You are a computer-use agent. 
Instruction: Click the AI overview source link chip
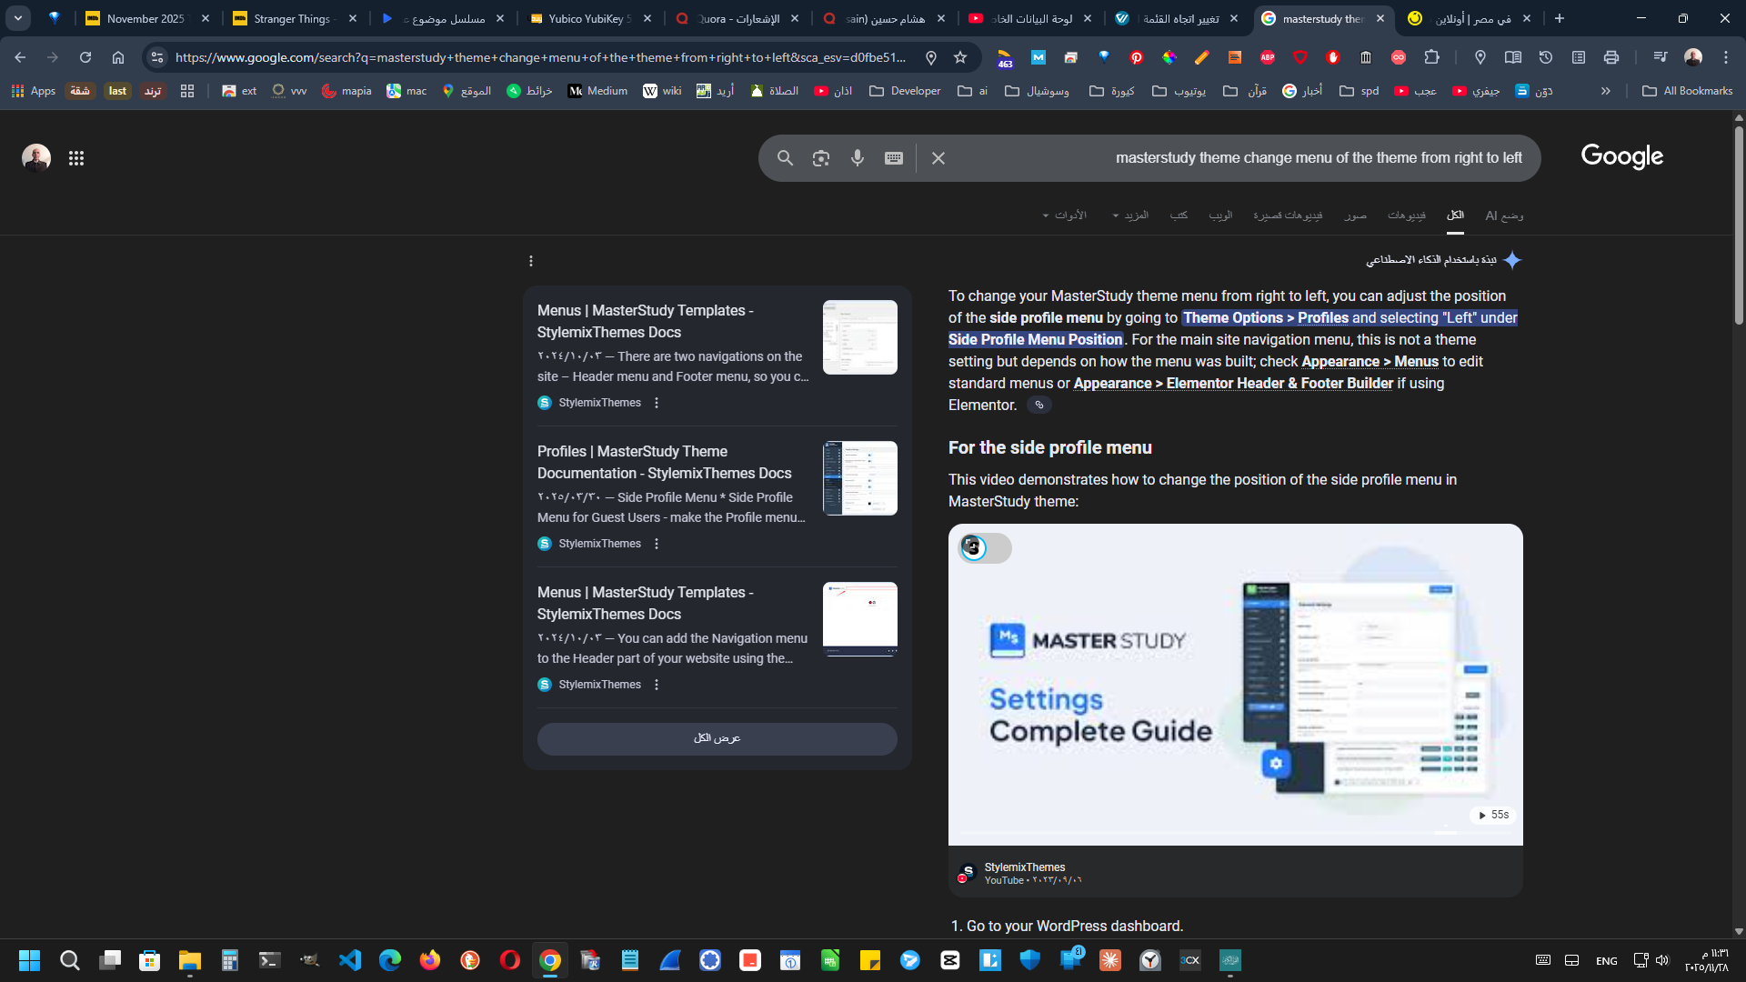pyautogui.click(x=1039, y=406)
